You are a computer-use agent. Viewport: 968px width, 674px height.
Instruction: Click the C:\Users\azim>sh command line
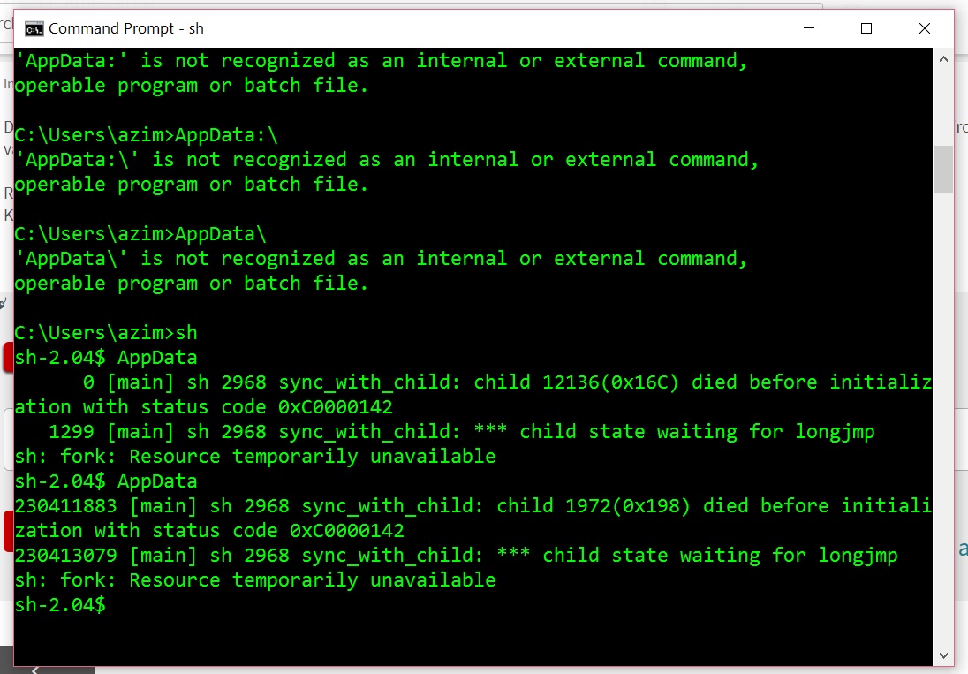click(x=106, y=332)
